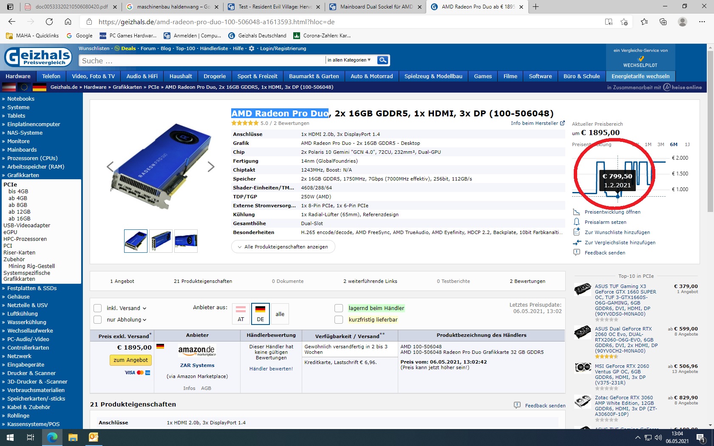
Task: Select the alle vendor countries toggle
Action: 280,314
